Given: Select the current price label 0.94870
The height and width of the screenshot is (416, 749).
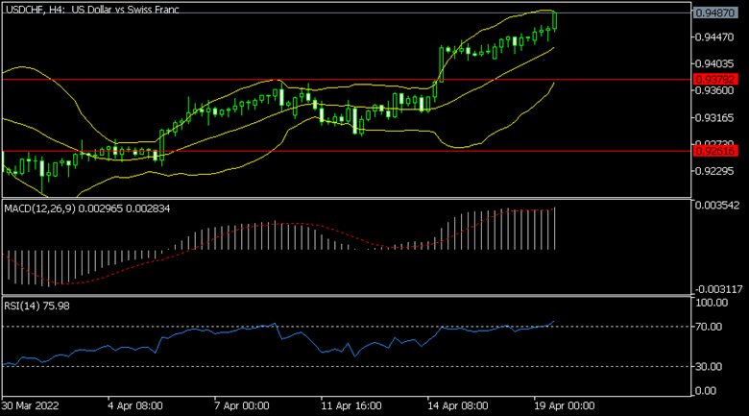Looking at the screenshot, I should tap(714, 12).
